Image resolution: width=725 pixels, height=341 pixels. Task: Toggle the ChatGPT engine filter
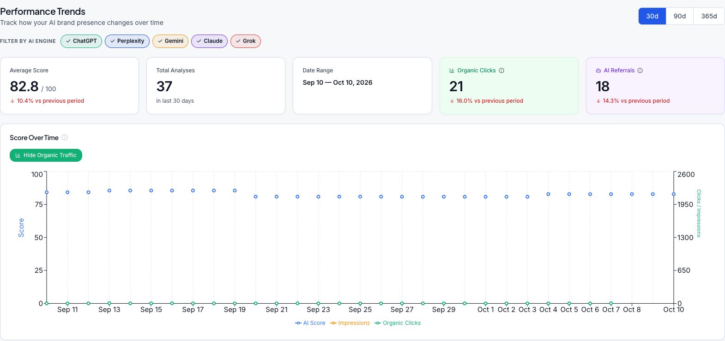pyautogui.click(x=81, y=41)
